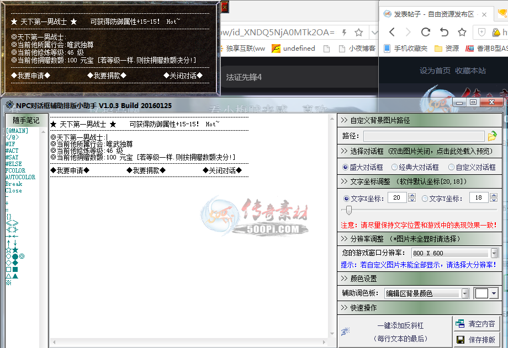Click the text X coordinate value field
Viewport: 508px width, 348px height.
tap(397, 197)
